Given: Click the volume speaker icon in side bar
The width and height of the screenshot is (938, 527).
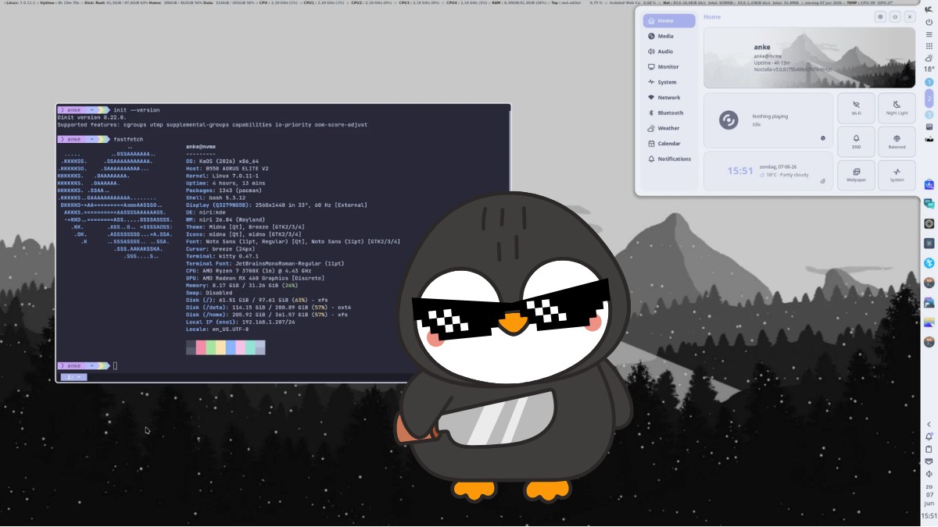Looking at the screenshot, I should (929, 474).
